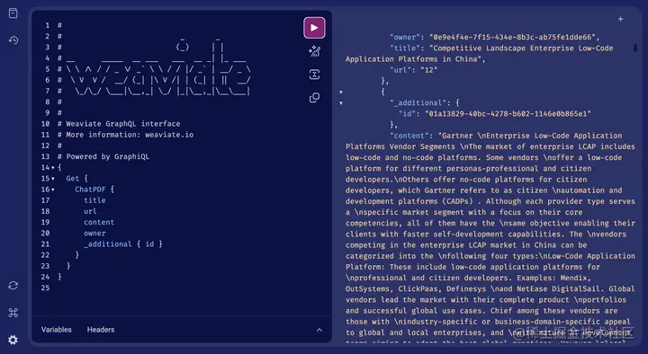Re-fetch the GraphQL schema icon
Screen dimensions: 648x354
[13, 286]
